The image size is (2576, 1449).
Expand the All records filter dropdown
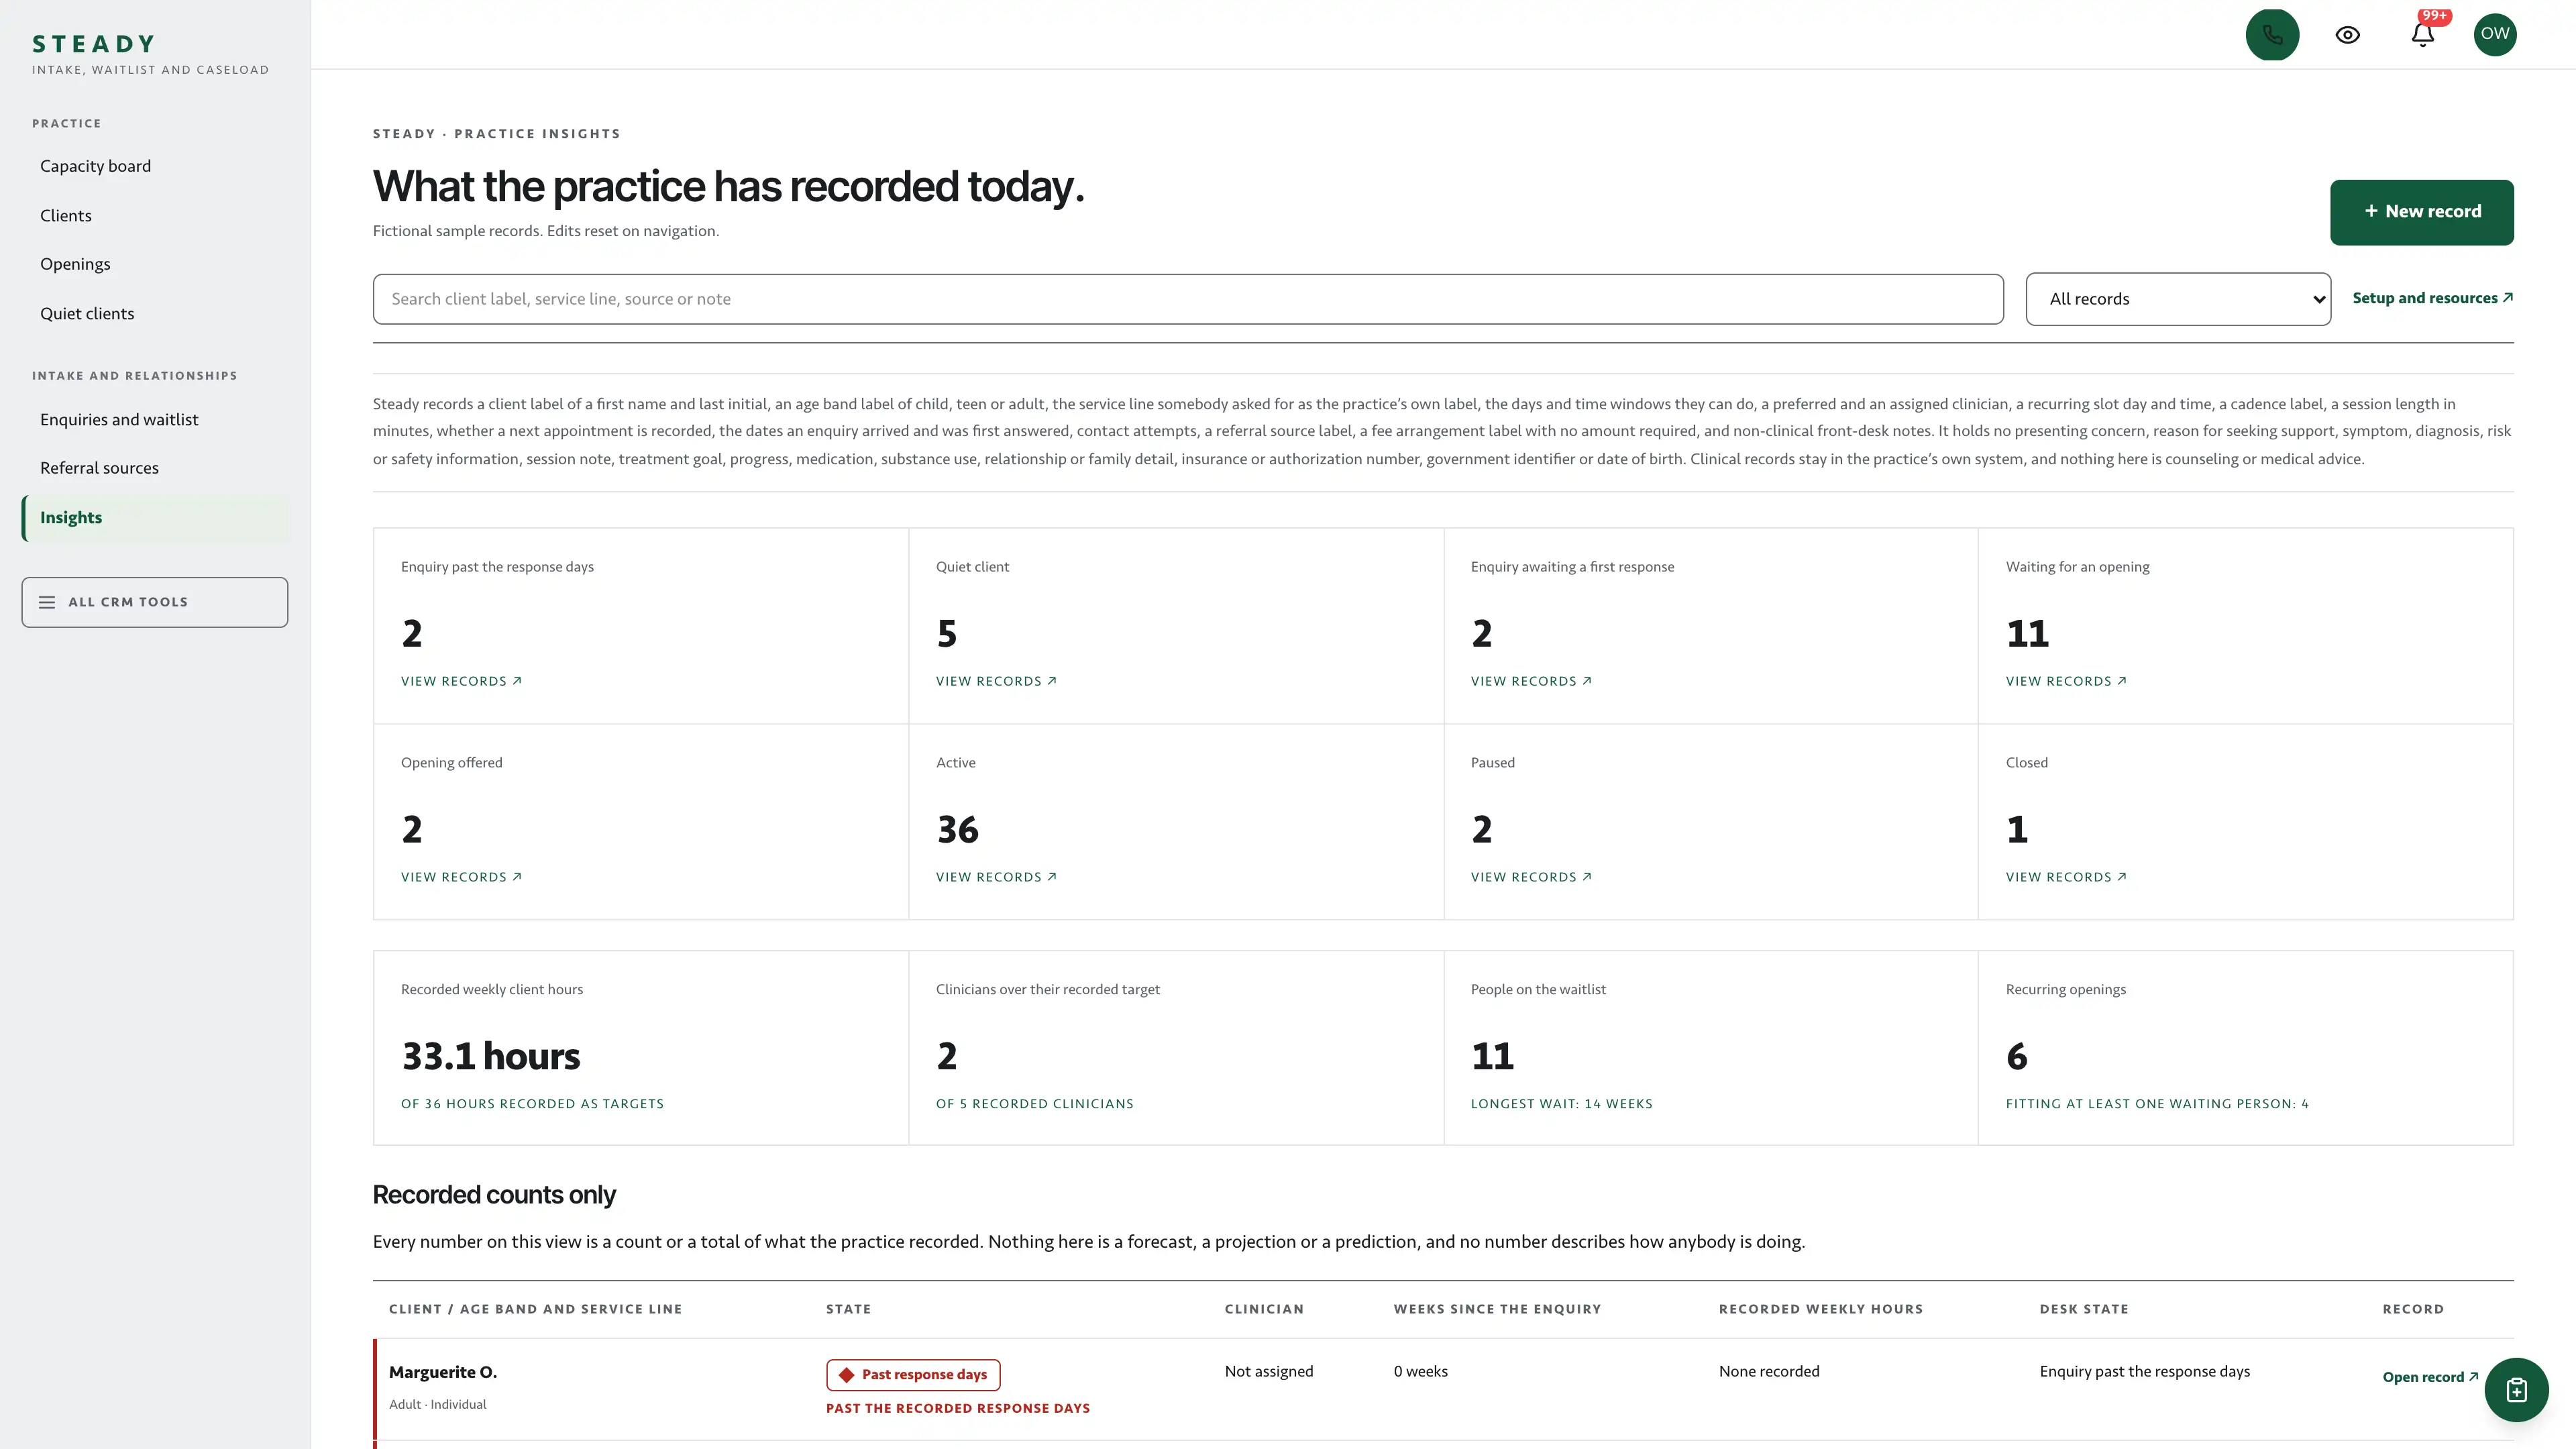tap(2178, 299)
